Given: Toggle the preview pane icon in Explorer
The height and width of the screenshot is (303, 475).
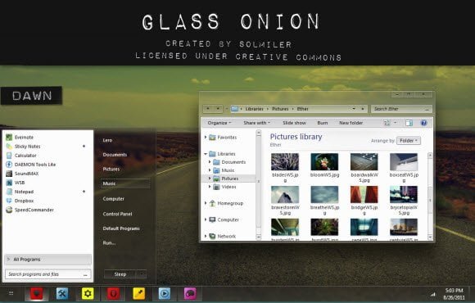Looking at the screenshot, I should 409,123.
